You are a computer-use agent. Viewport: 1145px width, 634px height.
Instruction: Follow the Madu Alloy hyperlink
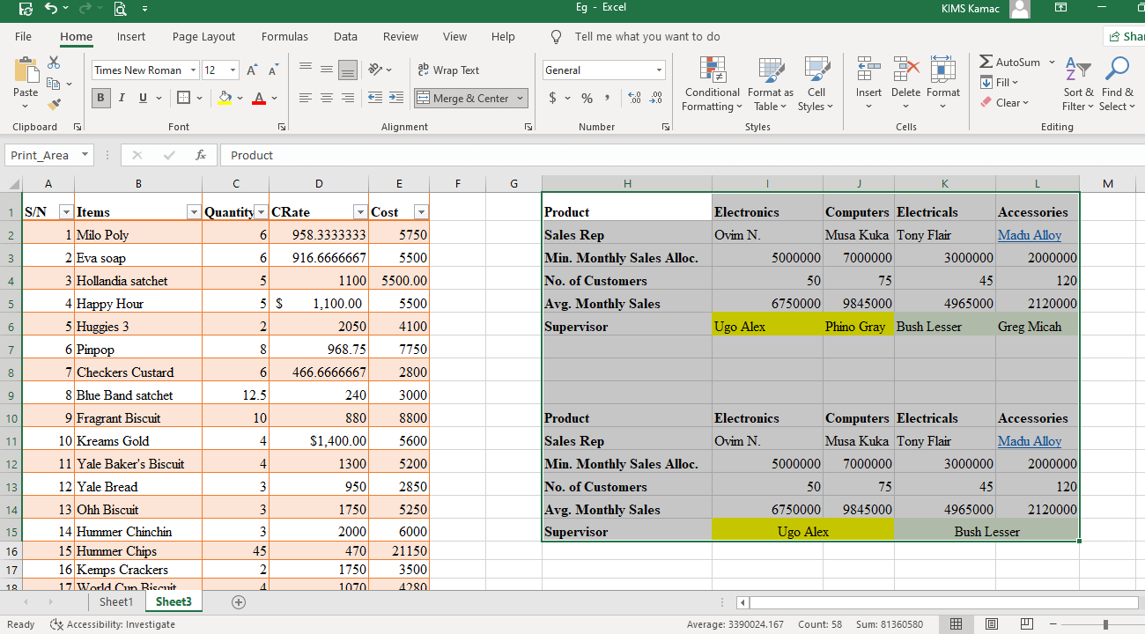click(x=1029, y=235)
